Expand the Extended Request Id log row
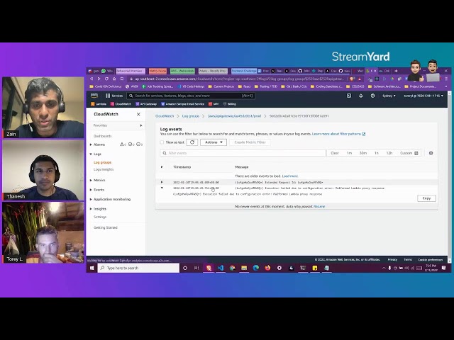The image size is (454, 340). (x=162, y=182)
